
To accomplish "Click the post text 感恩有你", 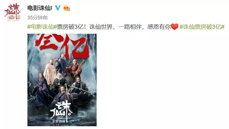I will [159, 27].
